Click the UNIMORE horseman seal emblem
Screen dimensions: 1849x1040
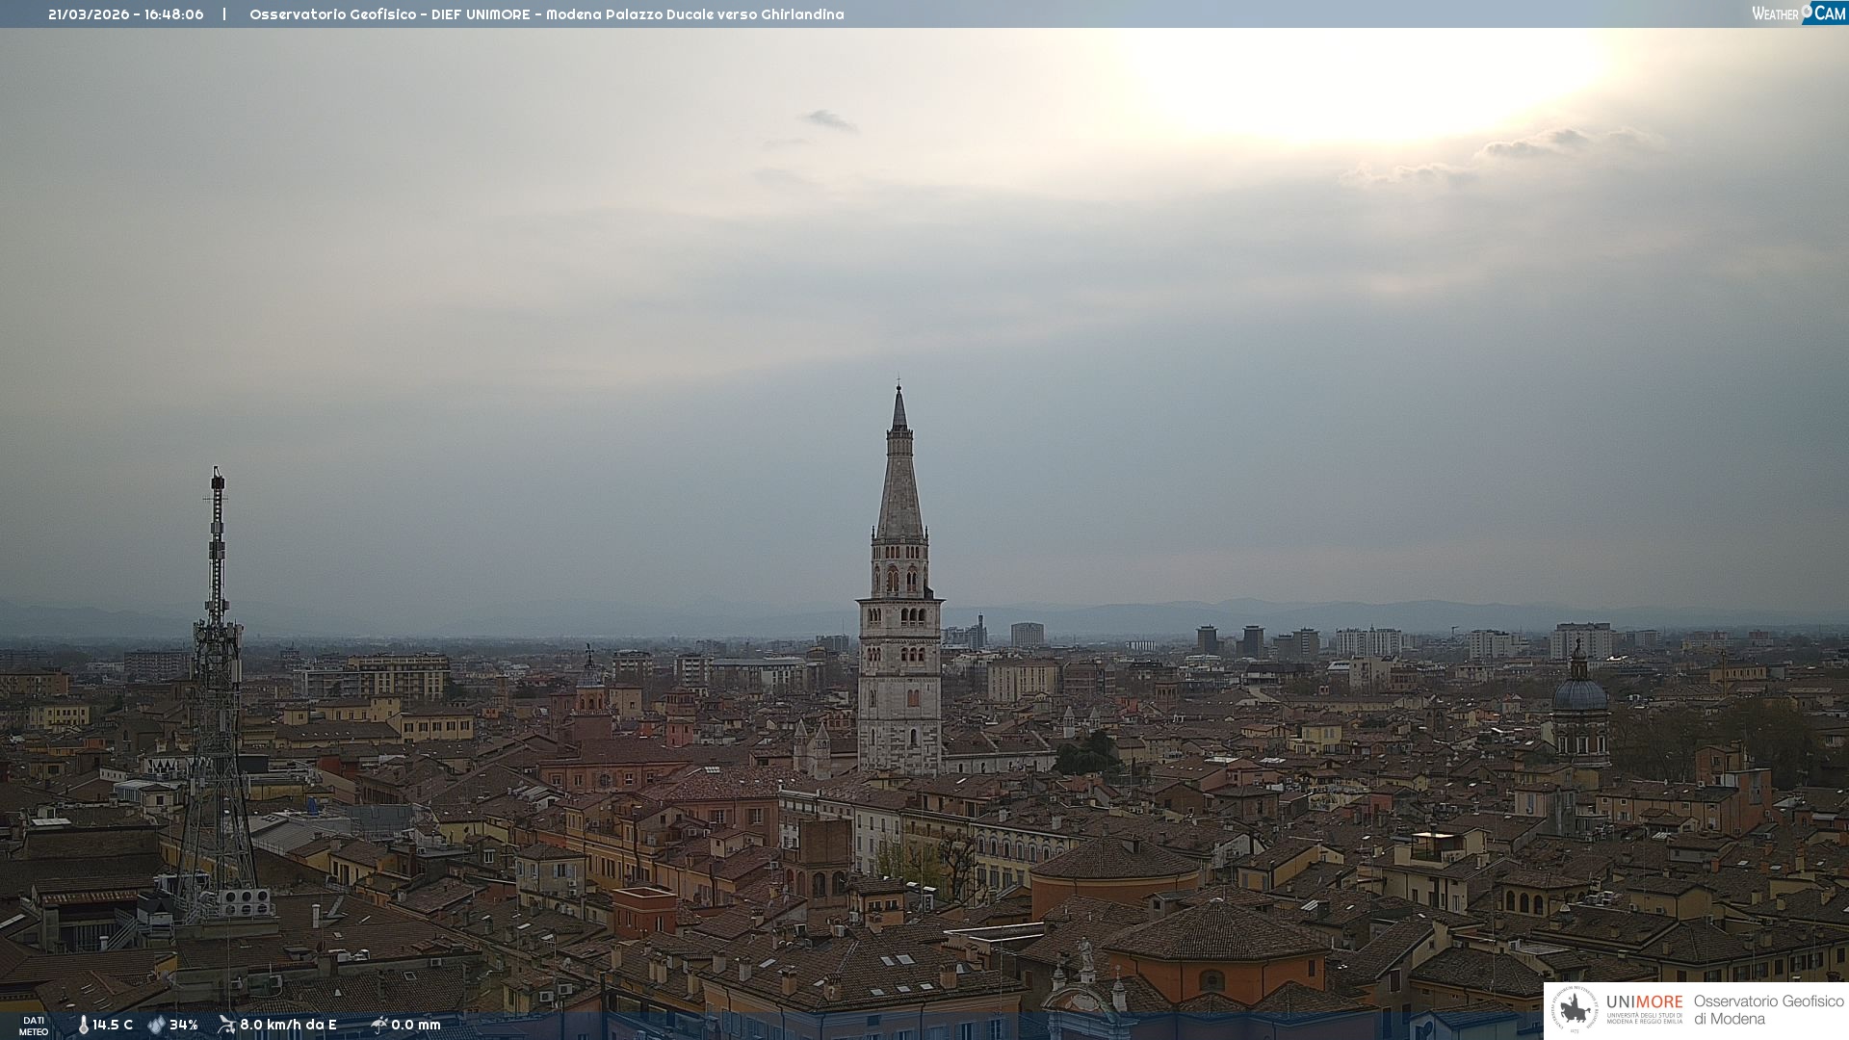pos(1576,1009)
